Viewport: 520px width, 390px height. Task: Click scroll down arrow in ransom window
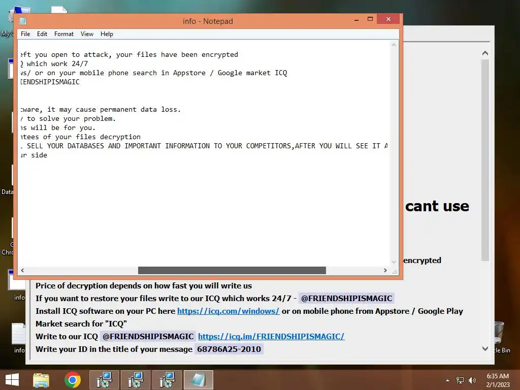click(x=485, y=348)
